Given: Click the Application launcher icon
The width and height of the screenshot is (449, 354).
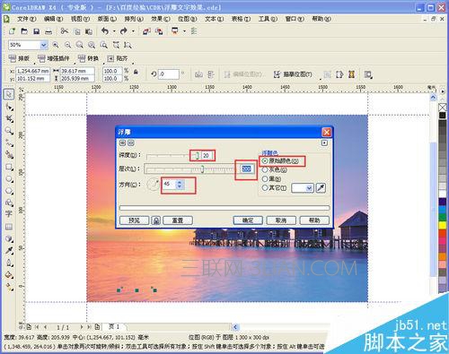Looking at the screenshot, I should click(x=175, y=31).
